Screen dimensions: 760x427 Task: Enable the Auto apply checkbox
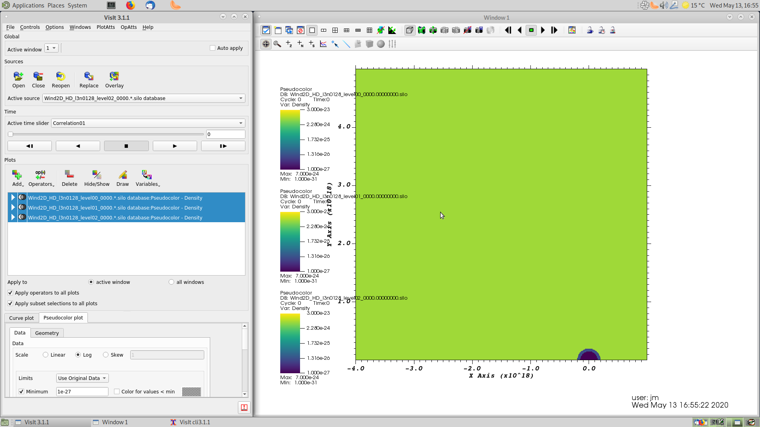tap(213, 47)
